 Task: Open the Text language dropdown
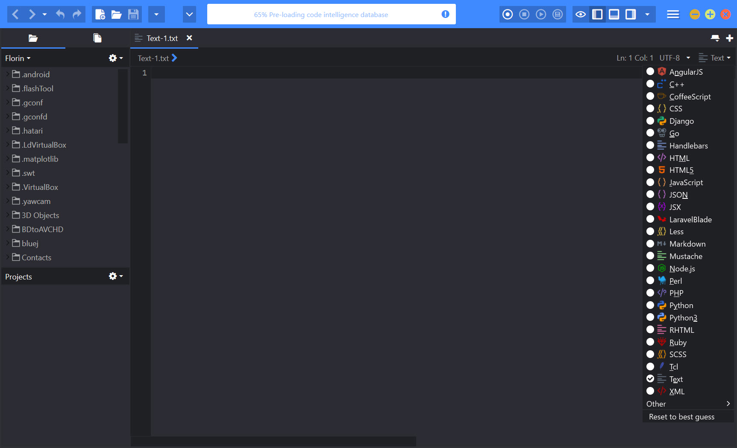(714, 58)
